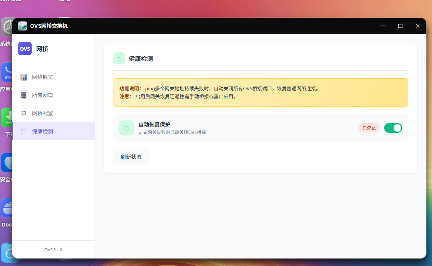Click the OVS网桥交换机 title bar app icon

[22, 26]
